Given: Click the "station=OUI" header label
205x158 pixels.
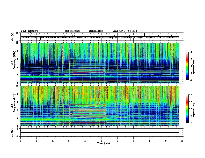Looking at the screenshot, I should pyautogui.click(x=96, y=31).
